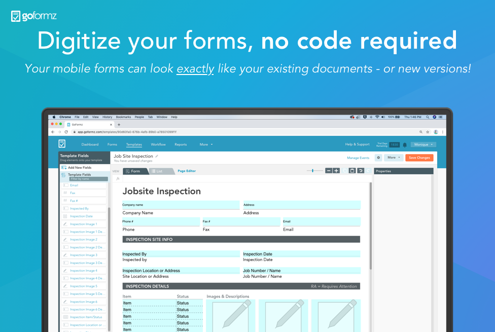This screenshot has height=332, width=495.
Task: Click the Address field on form
Action: [x=301, y=205]
